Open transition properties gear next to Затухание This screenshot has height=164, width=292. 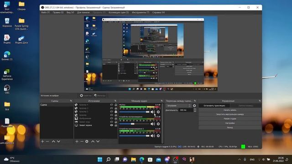pos(194,106)
